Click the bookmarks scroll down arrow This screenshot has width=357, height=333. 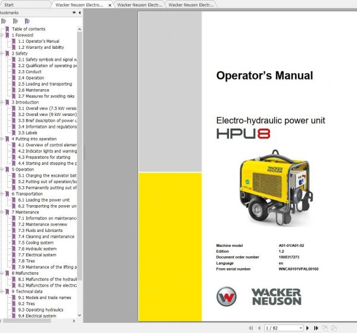coord(80,315)
